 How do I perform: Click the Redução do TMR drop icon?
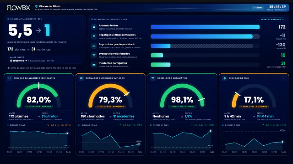[225, 78]
